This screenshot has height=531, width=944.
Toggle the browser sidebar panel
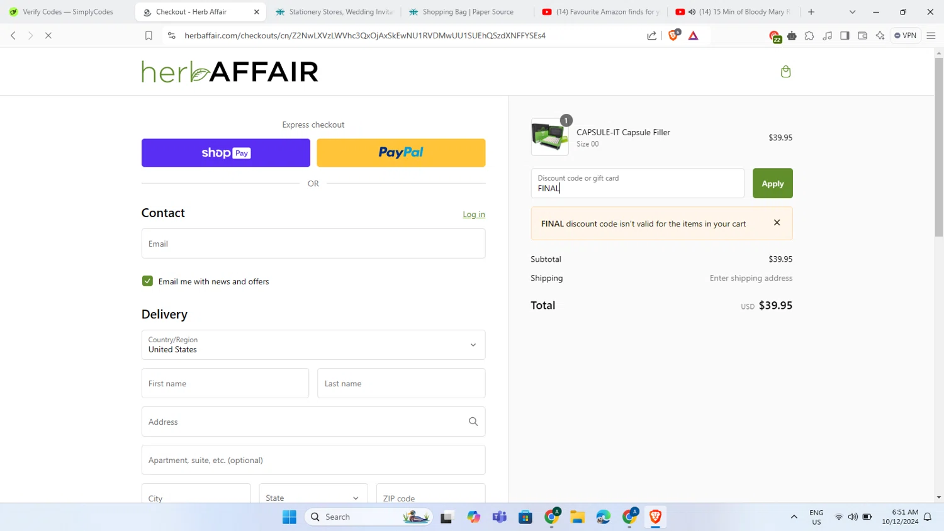pos(845,36)
